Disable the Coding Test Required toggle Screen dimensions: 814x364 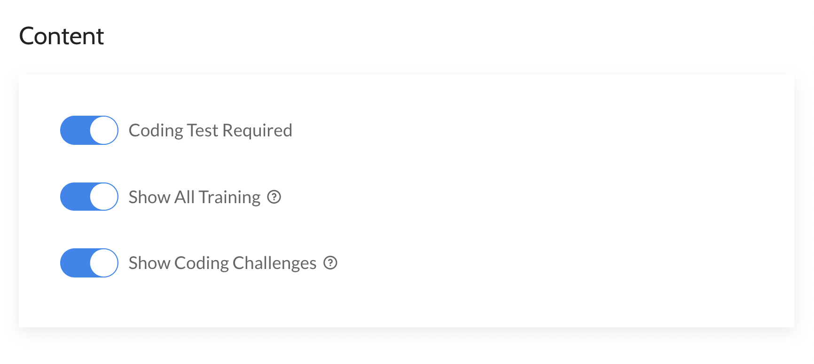coord(89,130)
